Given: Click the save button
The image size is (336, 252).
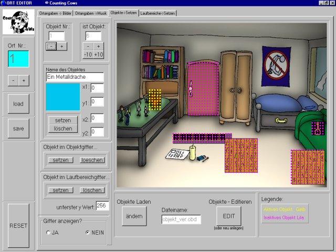Looking at the screenshot, I should pos(18,128).
